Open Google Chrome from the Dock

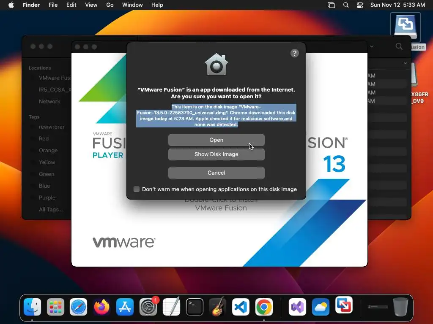point(264,307)
